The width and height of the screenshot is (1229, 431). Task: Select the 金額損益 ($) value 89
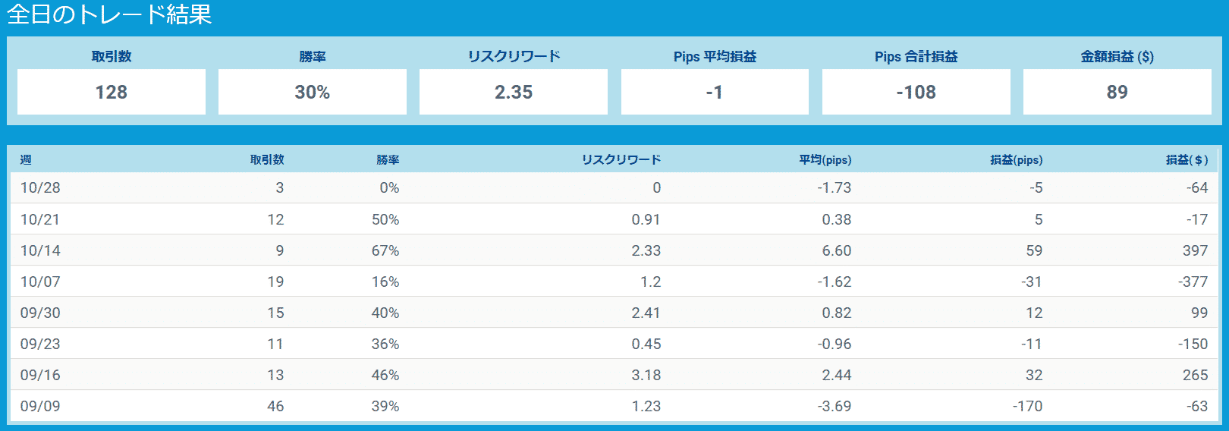1117,92
